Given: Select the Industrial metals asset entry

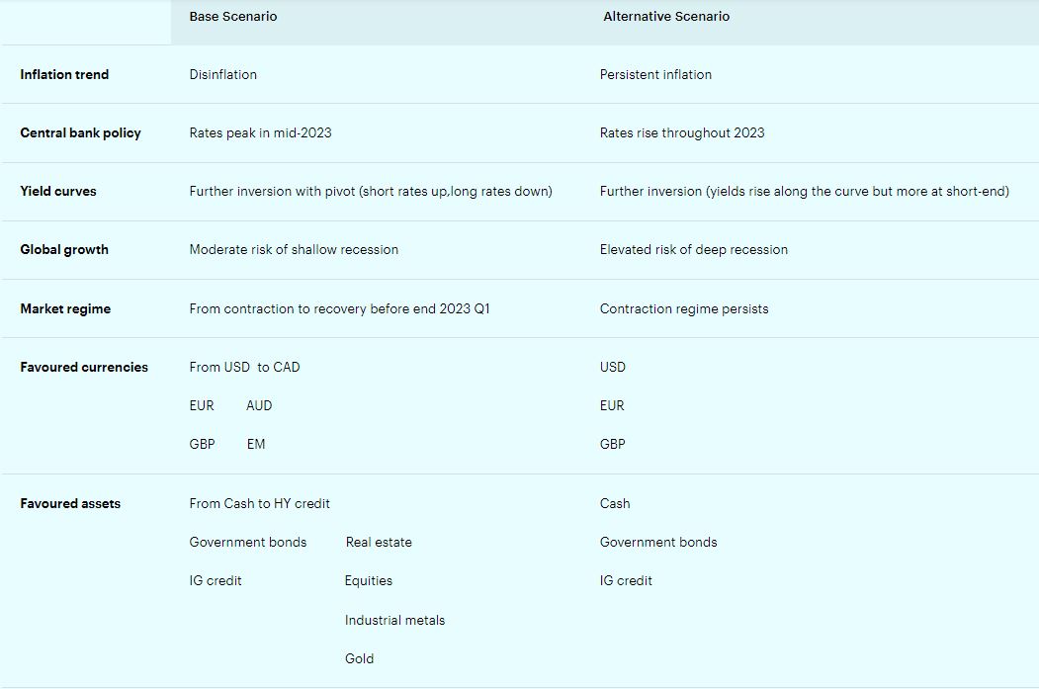Looking at the screenshot, I should pyautogui.click(x=394, y=620).
